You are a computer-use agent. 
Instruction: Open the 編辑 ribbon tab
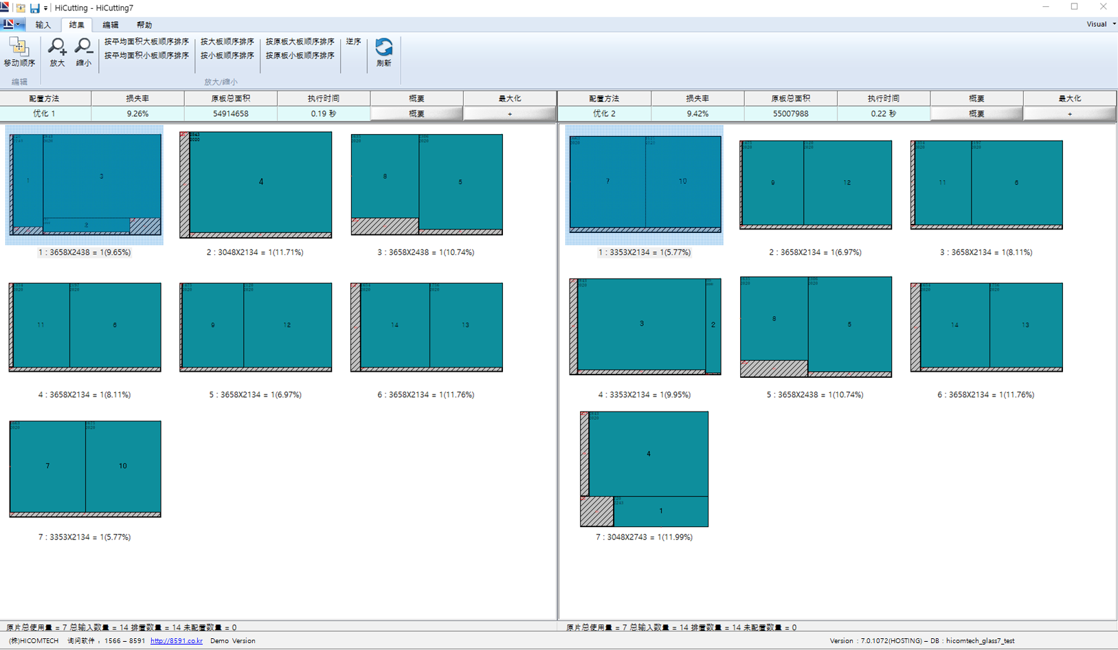(110, 25)
